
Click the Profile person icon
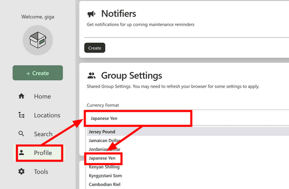point(21,152)
